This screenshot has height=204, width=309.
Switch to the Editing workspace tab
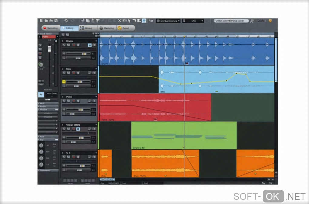(x=69, y=28)
